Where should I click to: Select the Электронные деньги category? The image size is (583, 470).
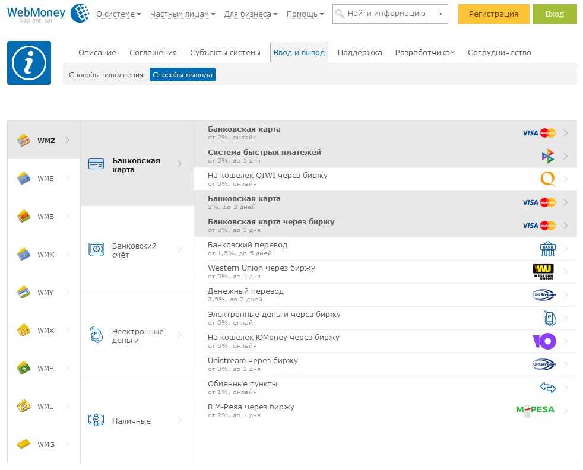click(137, 336)
